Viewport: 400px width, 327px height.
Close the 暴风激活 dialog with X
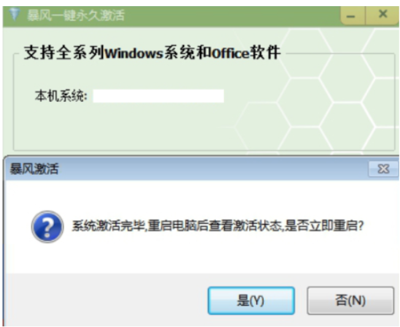click(x=383, y=169)
